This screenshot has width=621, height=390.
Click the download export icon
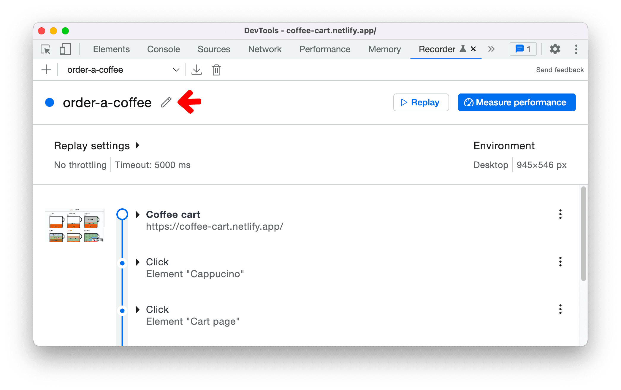pos(197,70)
